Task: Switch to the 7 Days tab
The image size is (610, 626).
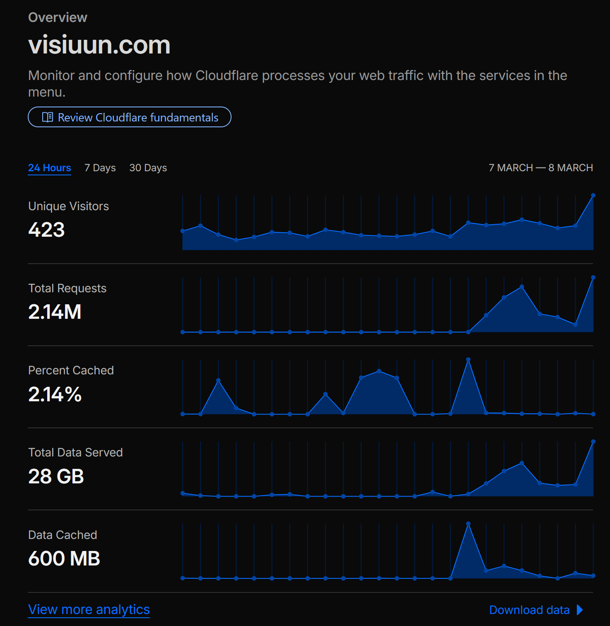Action: click(x=100, y=168)
